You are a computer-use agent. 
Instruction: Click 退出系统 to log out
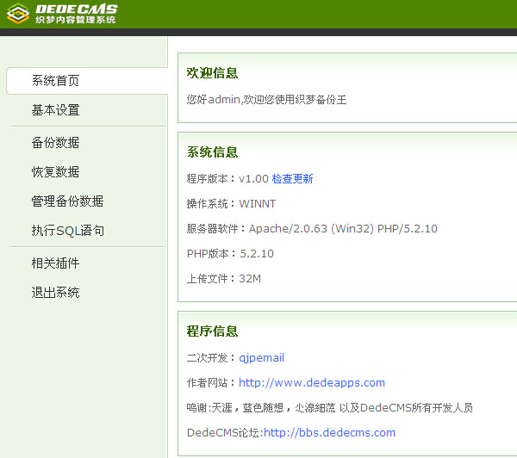click(55, 292)
